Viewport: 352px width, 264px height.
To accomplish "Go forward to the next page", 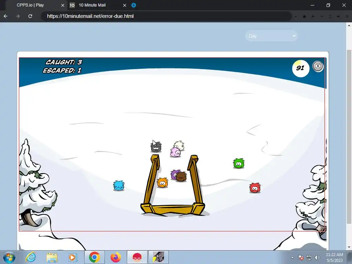I will coord(18,16).
